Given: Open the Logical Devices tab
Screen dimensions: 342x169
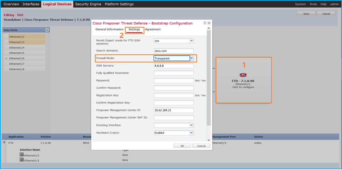Looking at the screenshot, I should coord(57,4).
